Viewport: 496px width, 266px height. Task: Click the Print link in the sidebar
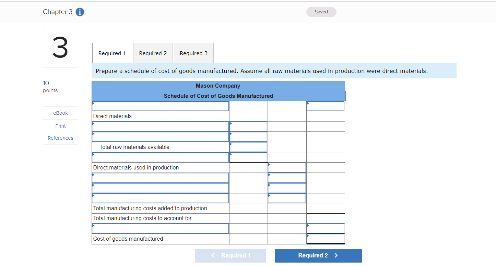coord(60,126)
